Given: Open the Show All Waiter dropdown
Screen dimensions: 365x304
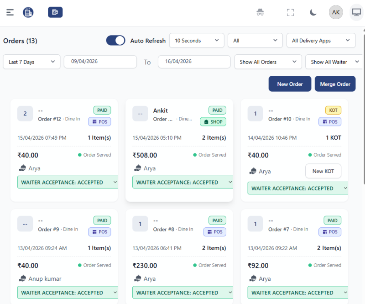Looking at the screenshot, I should click(x=334, y=62).
